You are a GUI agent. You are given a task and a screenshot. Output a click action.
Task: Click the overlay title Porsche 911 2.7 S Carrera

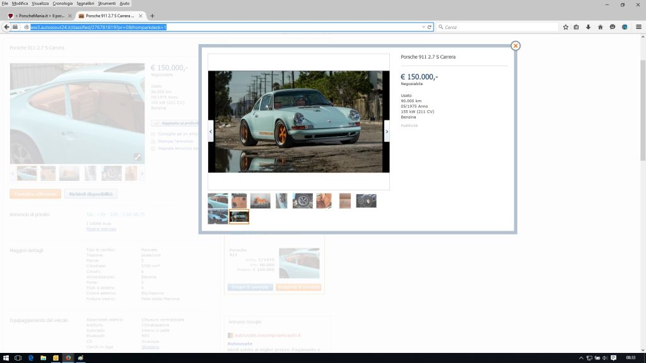428,57
